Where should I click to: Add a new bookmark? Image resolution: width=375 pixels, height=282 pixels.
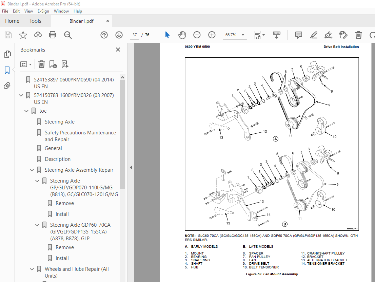point(53,64)
